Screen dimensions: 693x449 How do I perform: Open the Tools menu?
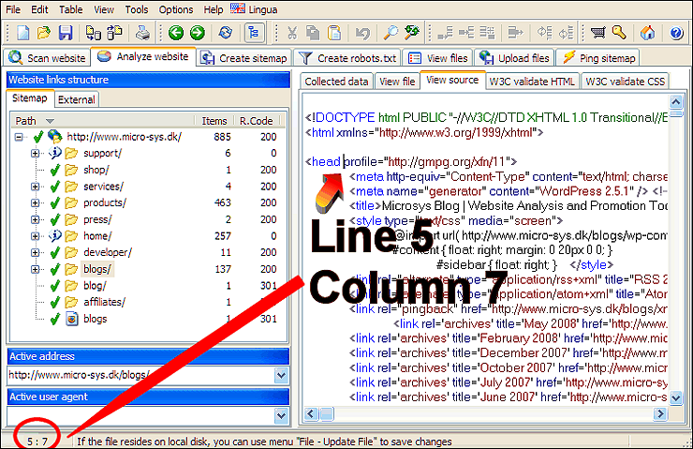[x=137, y=9]
